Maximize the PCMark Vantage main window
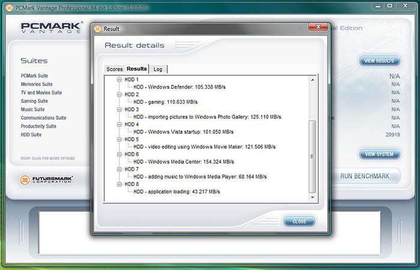 pos(390,6)
